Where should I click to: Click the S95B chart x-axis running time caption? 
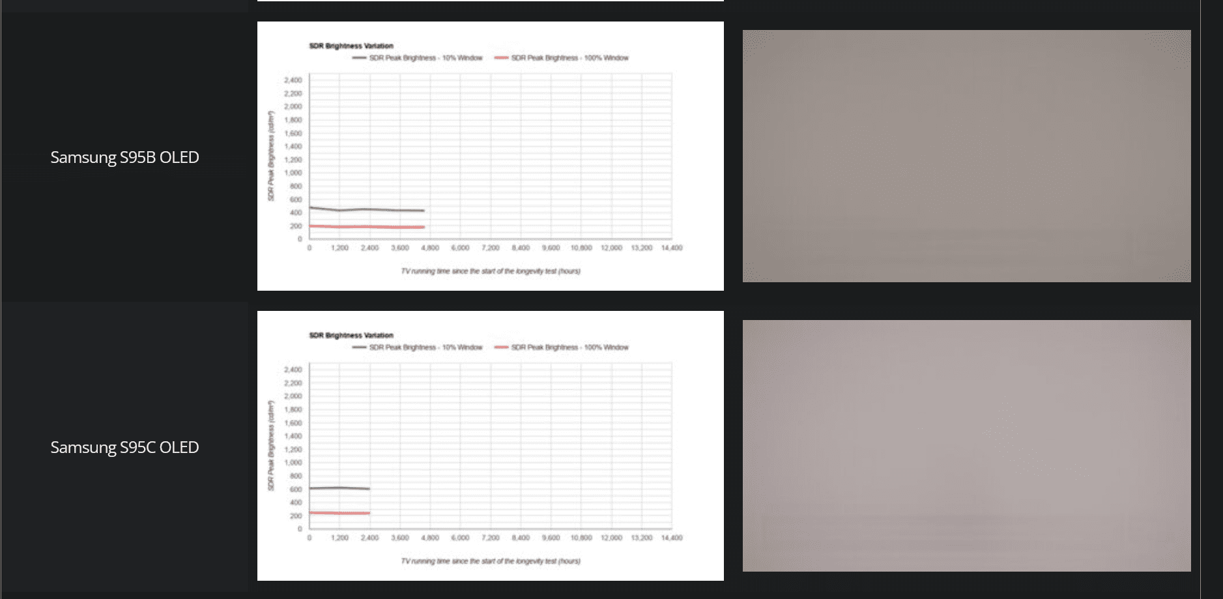tap(491, 271)
